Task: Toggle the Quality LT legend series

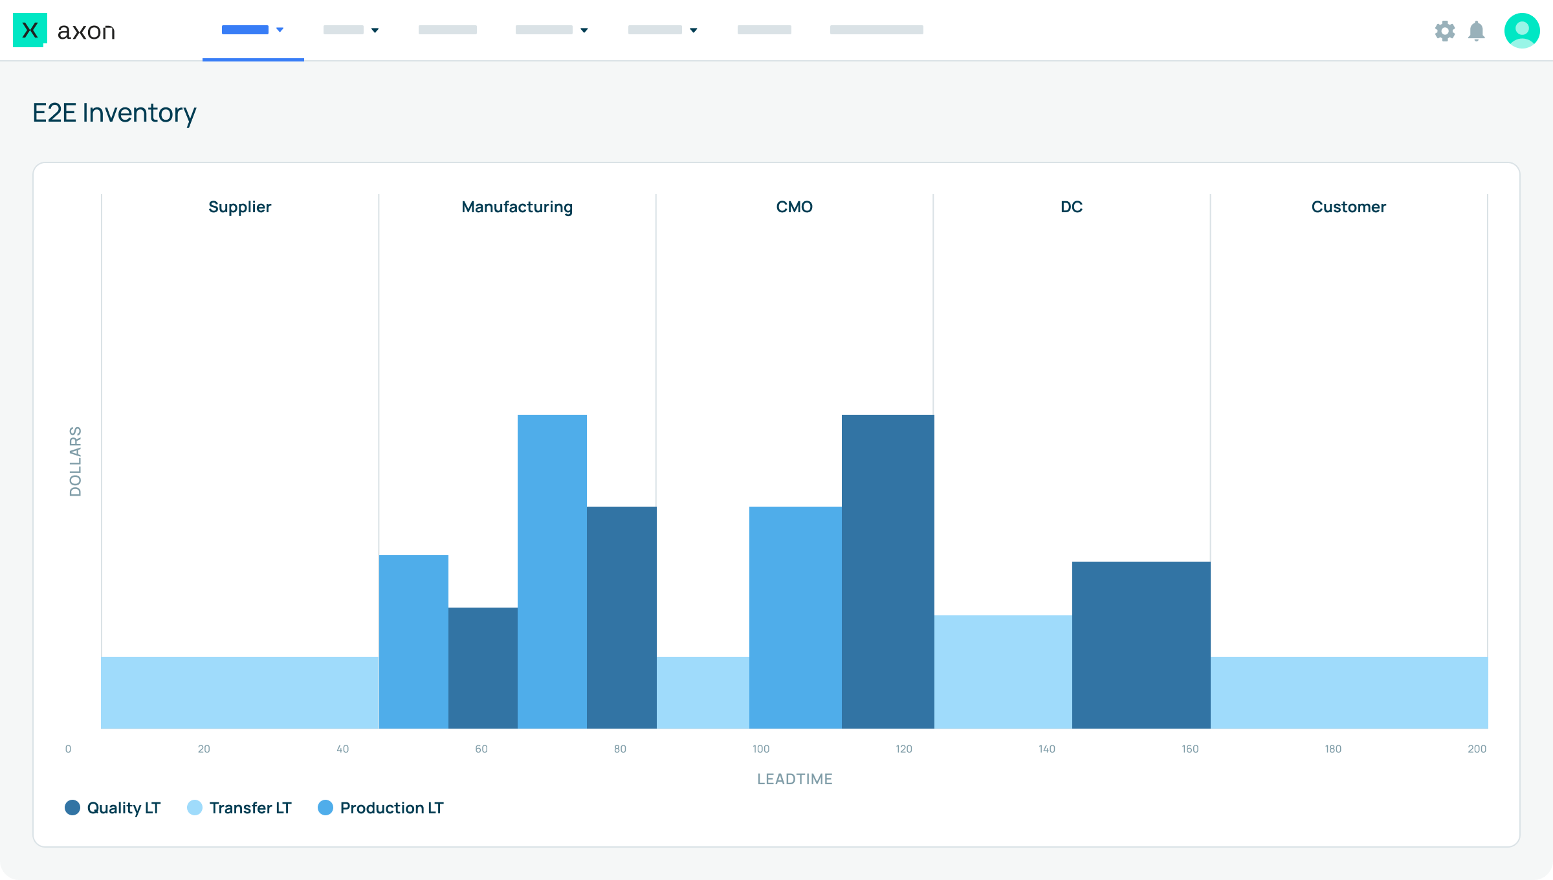Action: [x=113, y=808]
